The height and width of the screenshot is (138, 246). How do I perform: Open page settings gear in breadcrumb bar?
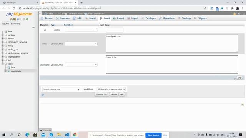[x=239, y=14]
